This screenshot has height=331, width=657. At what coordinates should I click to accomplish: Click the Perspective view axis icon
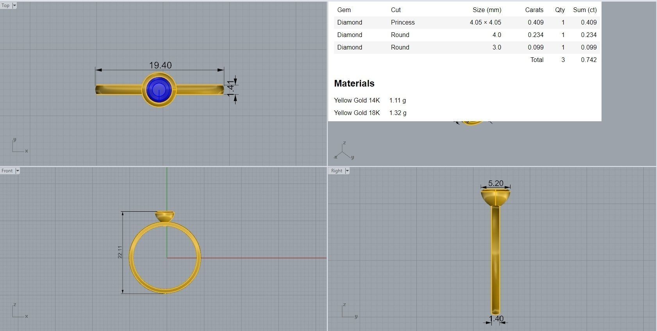(x=344, y=151)
